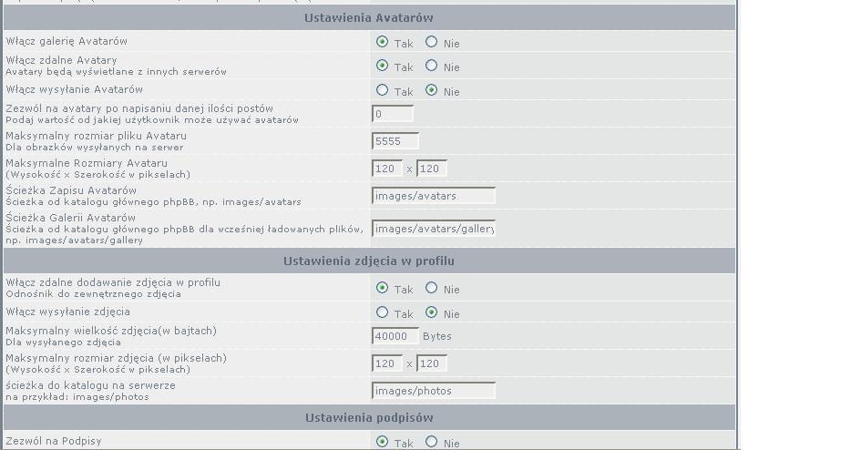This screenshot has width=861, height=450.
Task: Select Nie for Włącz wysyłanie Avatarów
Action: pyautogui.click(x=432, y=90)
